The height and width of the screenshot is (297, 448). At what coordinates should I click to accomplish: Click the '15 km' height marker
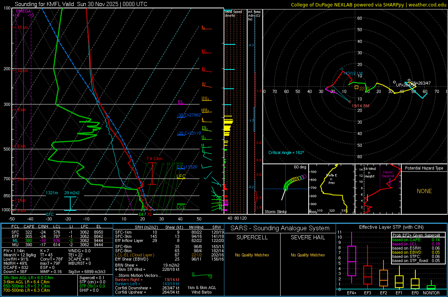tap(23, 27)
